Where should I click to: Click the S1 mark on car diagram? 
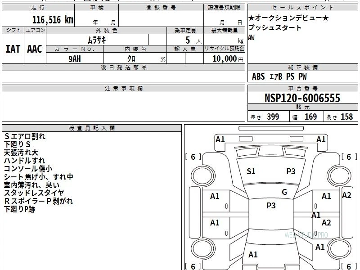(251, 171)
